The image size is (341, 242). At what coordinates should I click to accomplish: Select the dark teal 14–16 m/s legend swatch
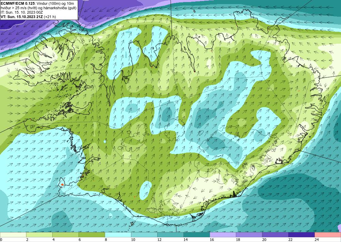197,235
